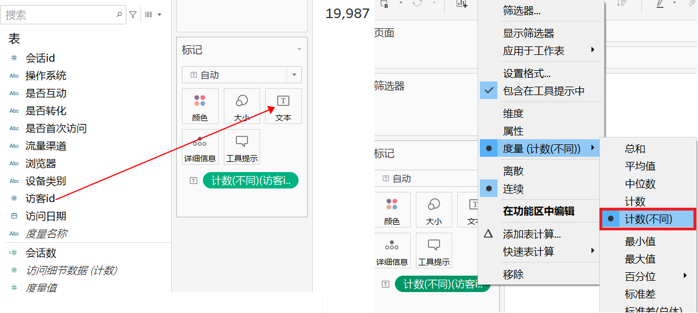Open the 自动 mark type dropdown beside the data pane
The image size is (698, 313).
click(242, 75)
